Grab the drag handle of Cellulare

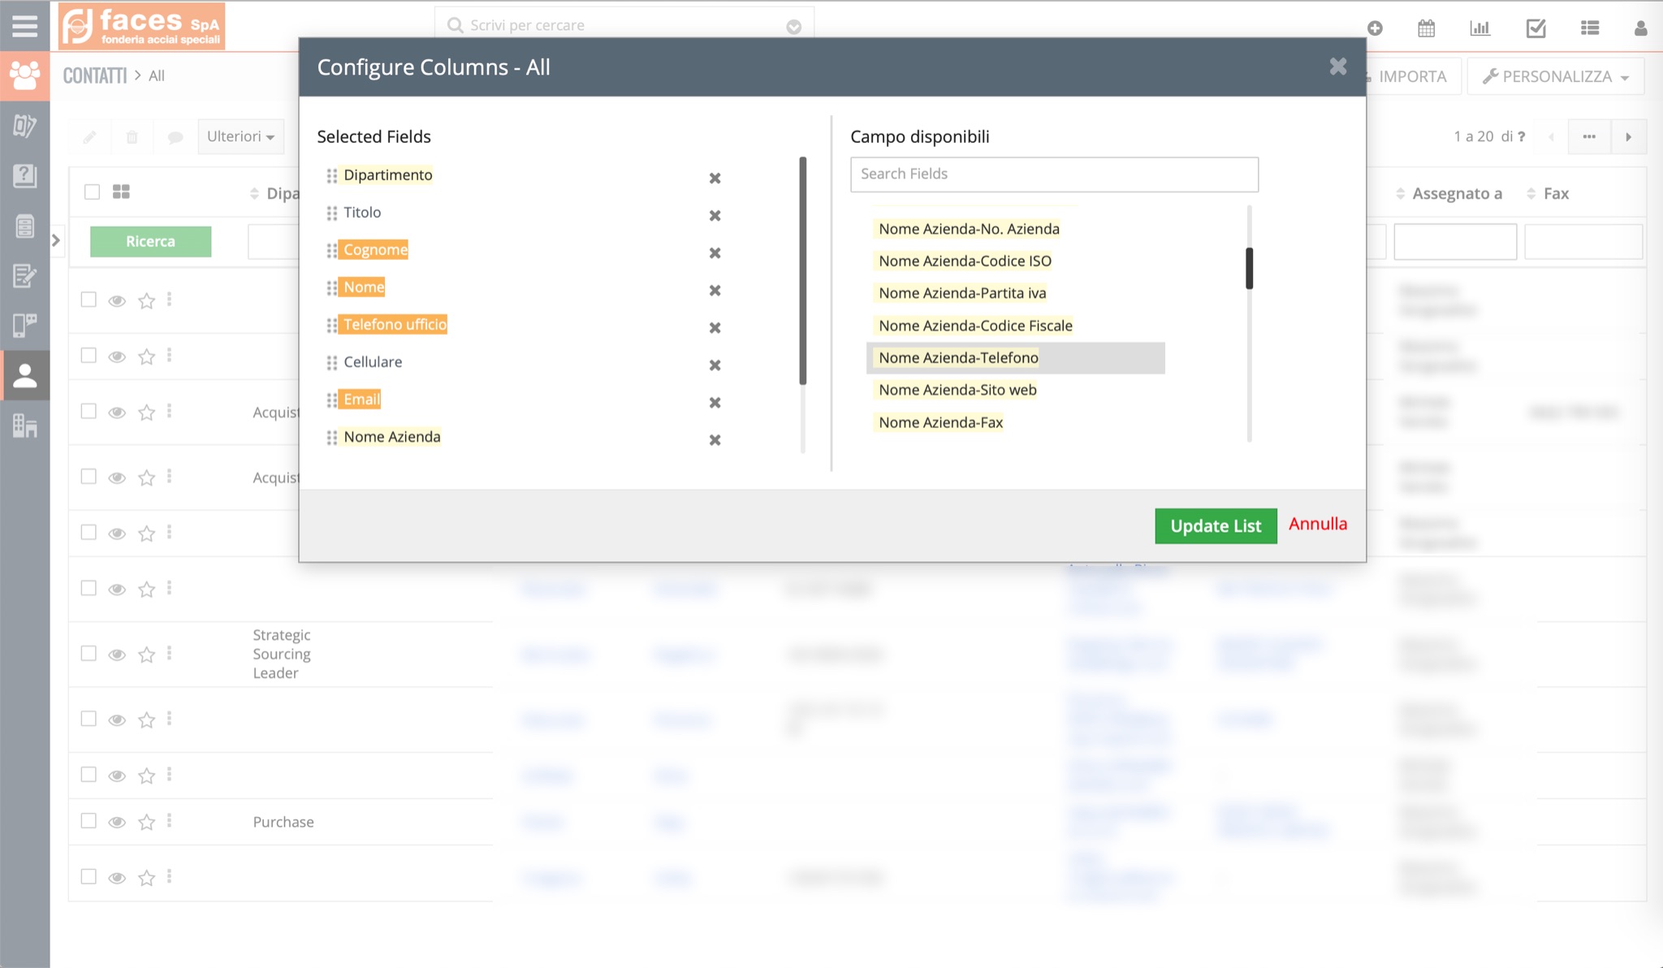pyautogui.click(x=331, y=362)
